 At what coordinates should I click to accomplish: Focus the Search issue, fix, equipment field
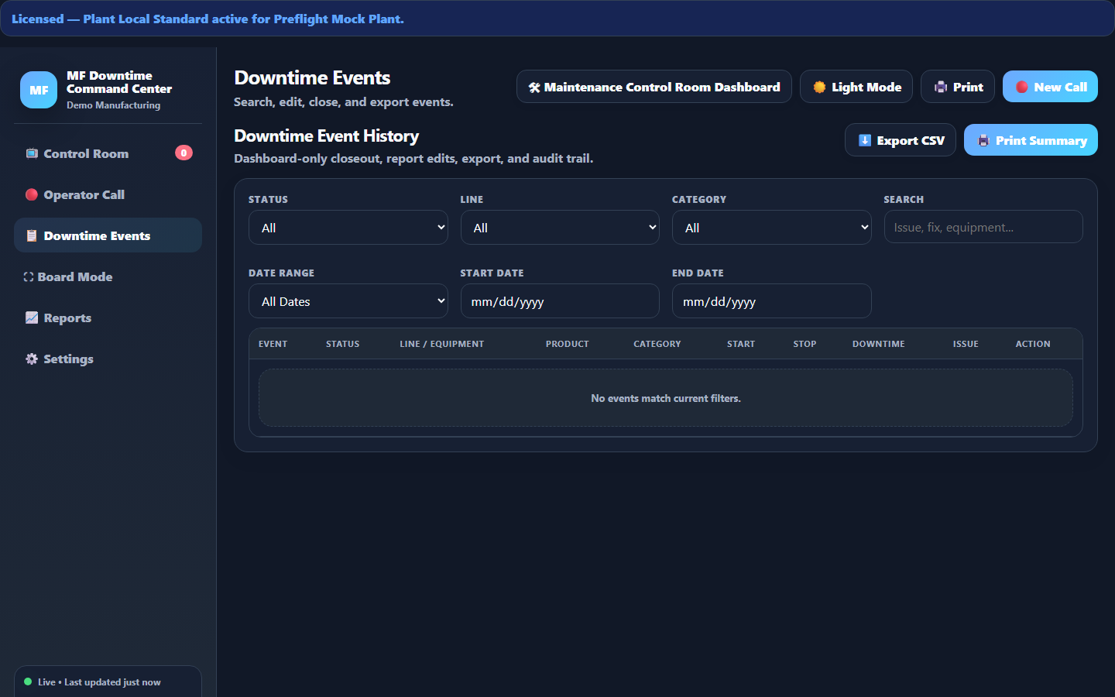(x=983, y=227)
